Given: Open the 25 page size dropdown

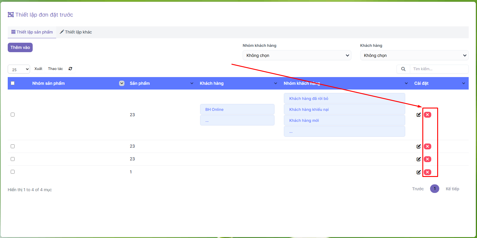Looking at the screenshot, I should [19, 69].
